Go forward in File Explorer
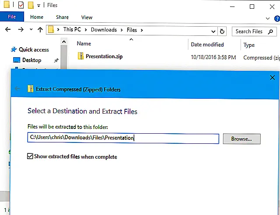Viewport: 280px width, 215px height. [21, 29]
